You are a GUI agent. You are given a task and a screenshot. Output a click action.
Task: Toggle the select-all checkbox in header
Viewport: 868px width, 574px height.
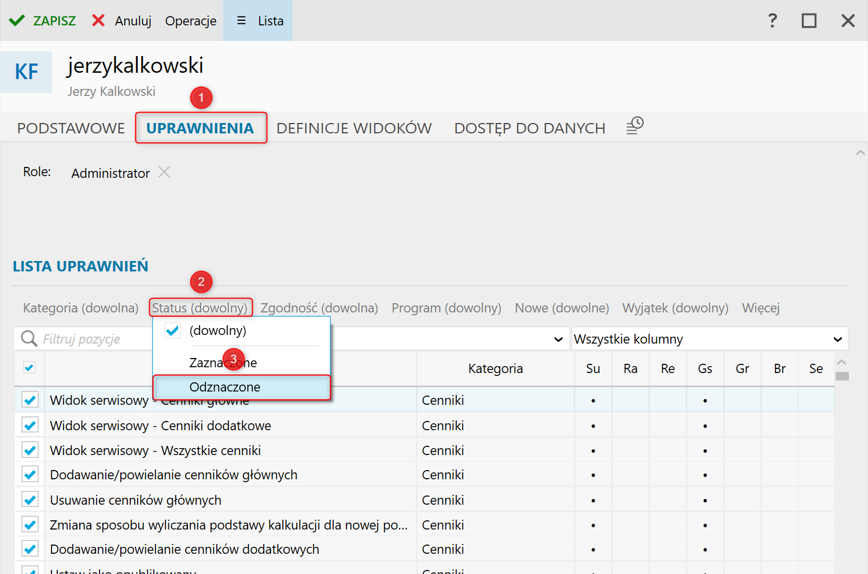pyautogui.click(x=29, y=368)
